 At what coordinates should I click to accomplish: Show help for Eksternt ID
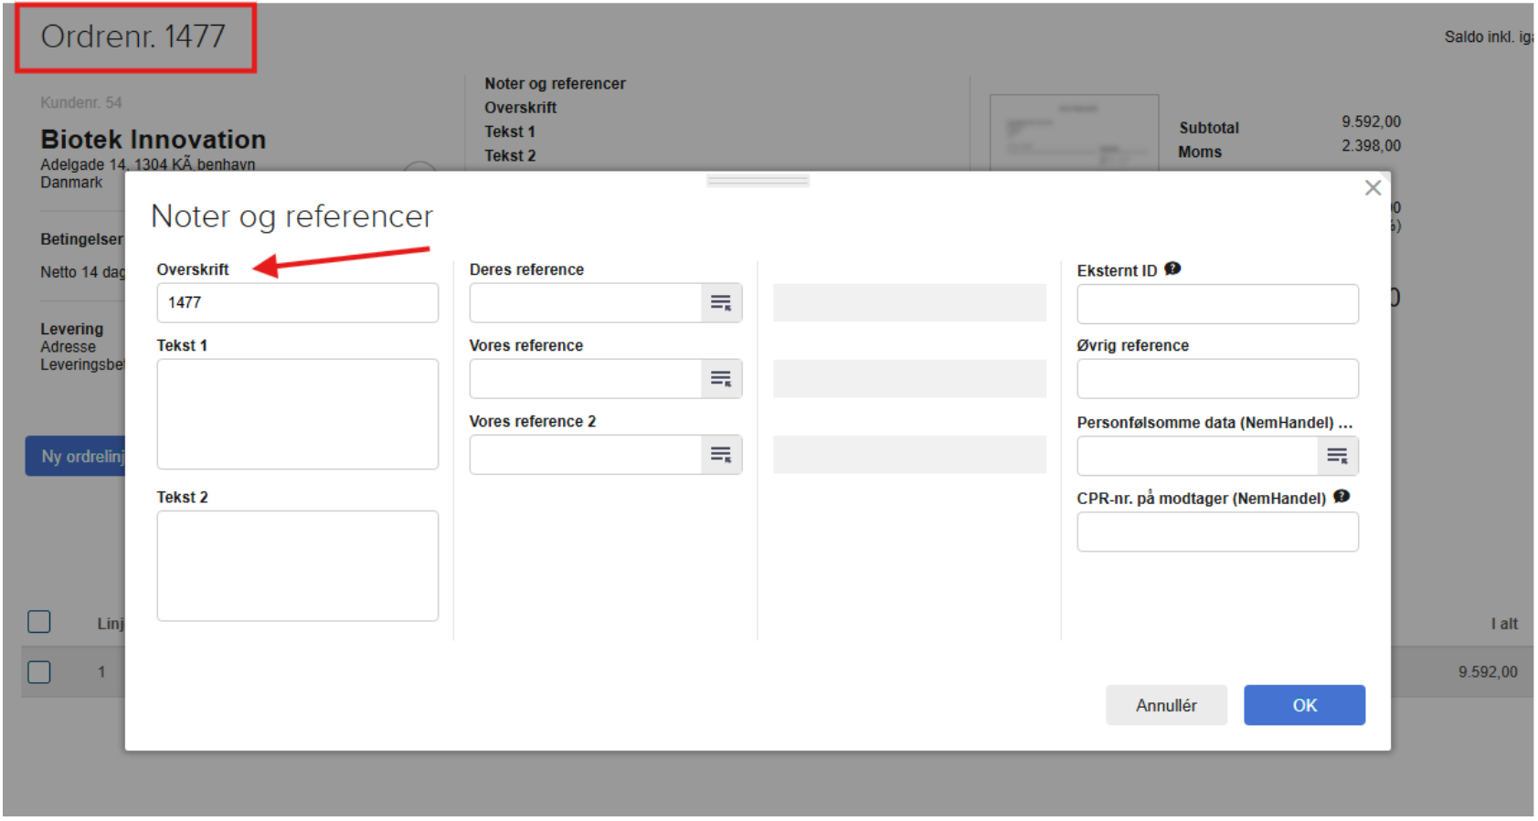coord(1172,268)
